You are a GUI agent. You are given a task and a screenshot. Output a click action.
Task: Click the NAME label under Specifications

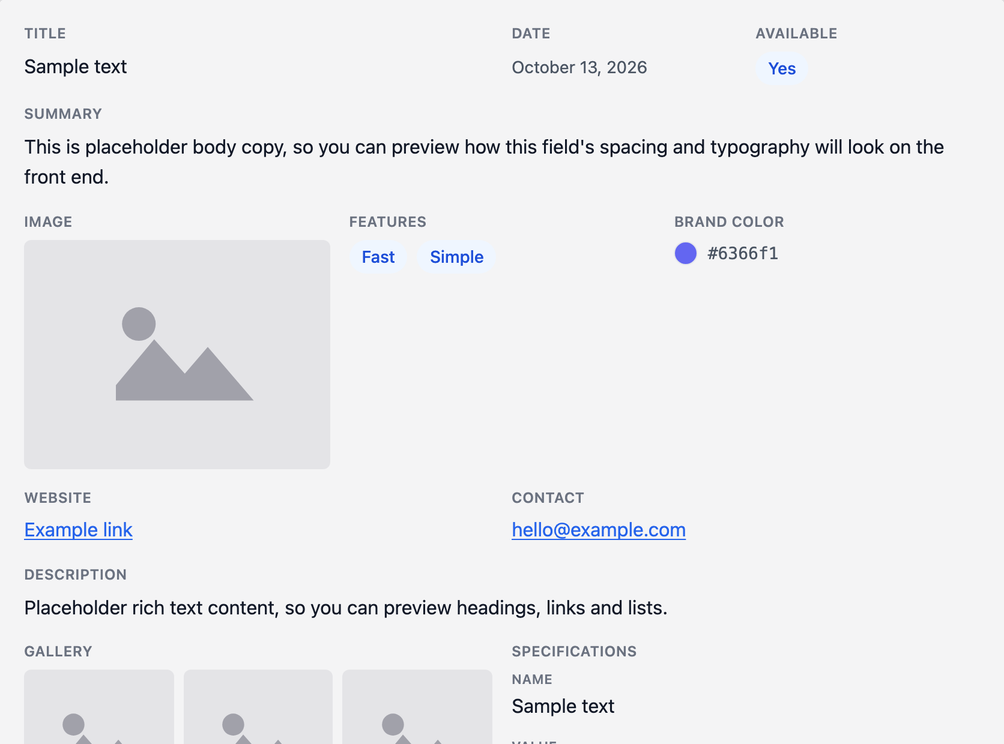[532, 679]
